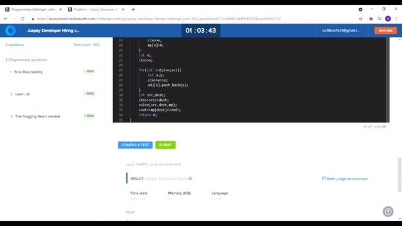Click the help question mark bubble
The width and height of the screenshot is (402, 226).
pos(388,212)
